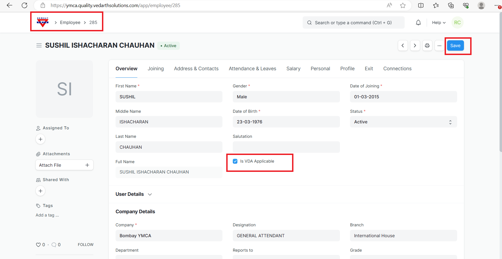Uncheck the Is VDA Applicable checkbox
The image size is (502, 259).
click(x=235, y=161)
